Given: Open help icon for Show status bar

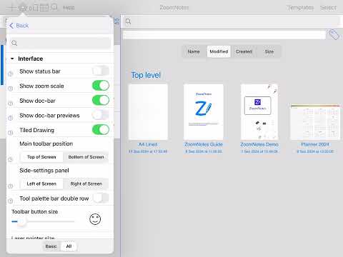Looking at the screenshot, I should coord(10,74).
